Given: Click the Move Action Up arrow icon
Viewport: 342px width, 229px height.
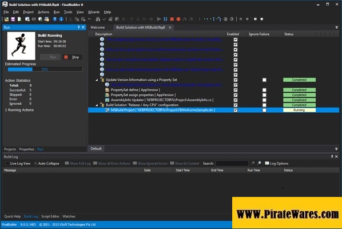Looking at the screenshot, I should tap(132, 19).
